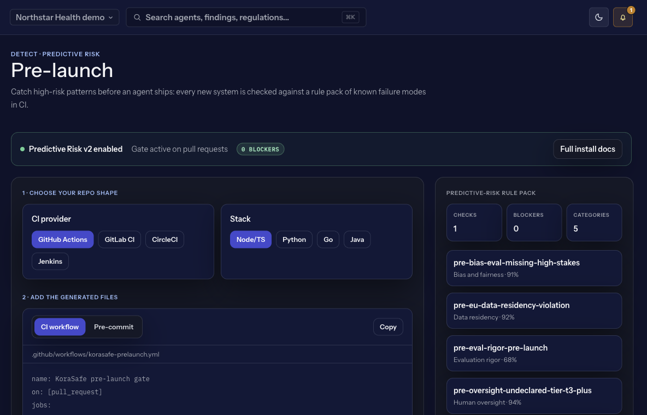Toggle dark mode moon icon
This screenshot has width=647, height=415.
coord(598,17)
